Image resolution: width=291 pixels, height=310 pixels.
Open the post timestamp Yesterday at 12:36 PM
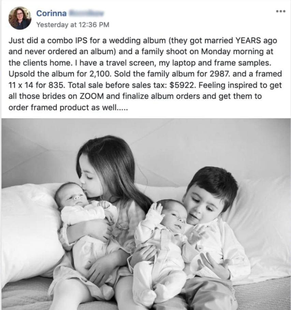coord(73,25)
